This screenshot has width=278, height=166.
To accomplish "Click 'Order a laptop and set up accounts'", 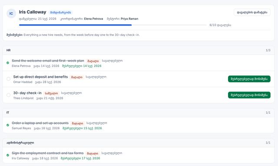I will tap(40, 123).
